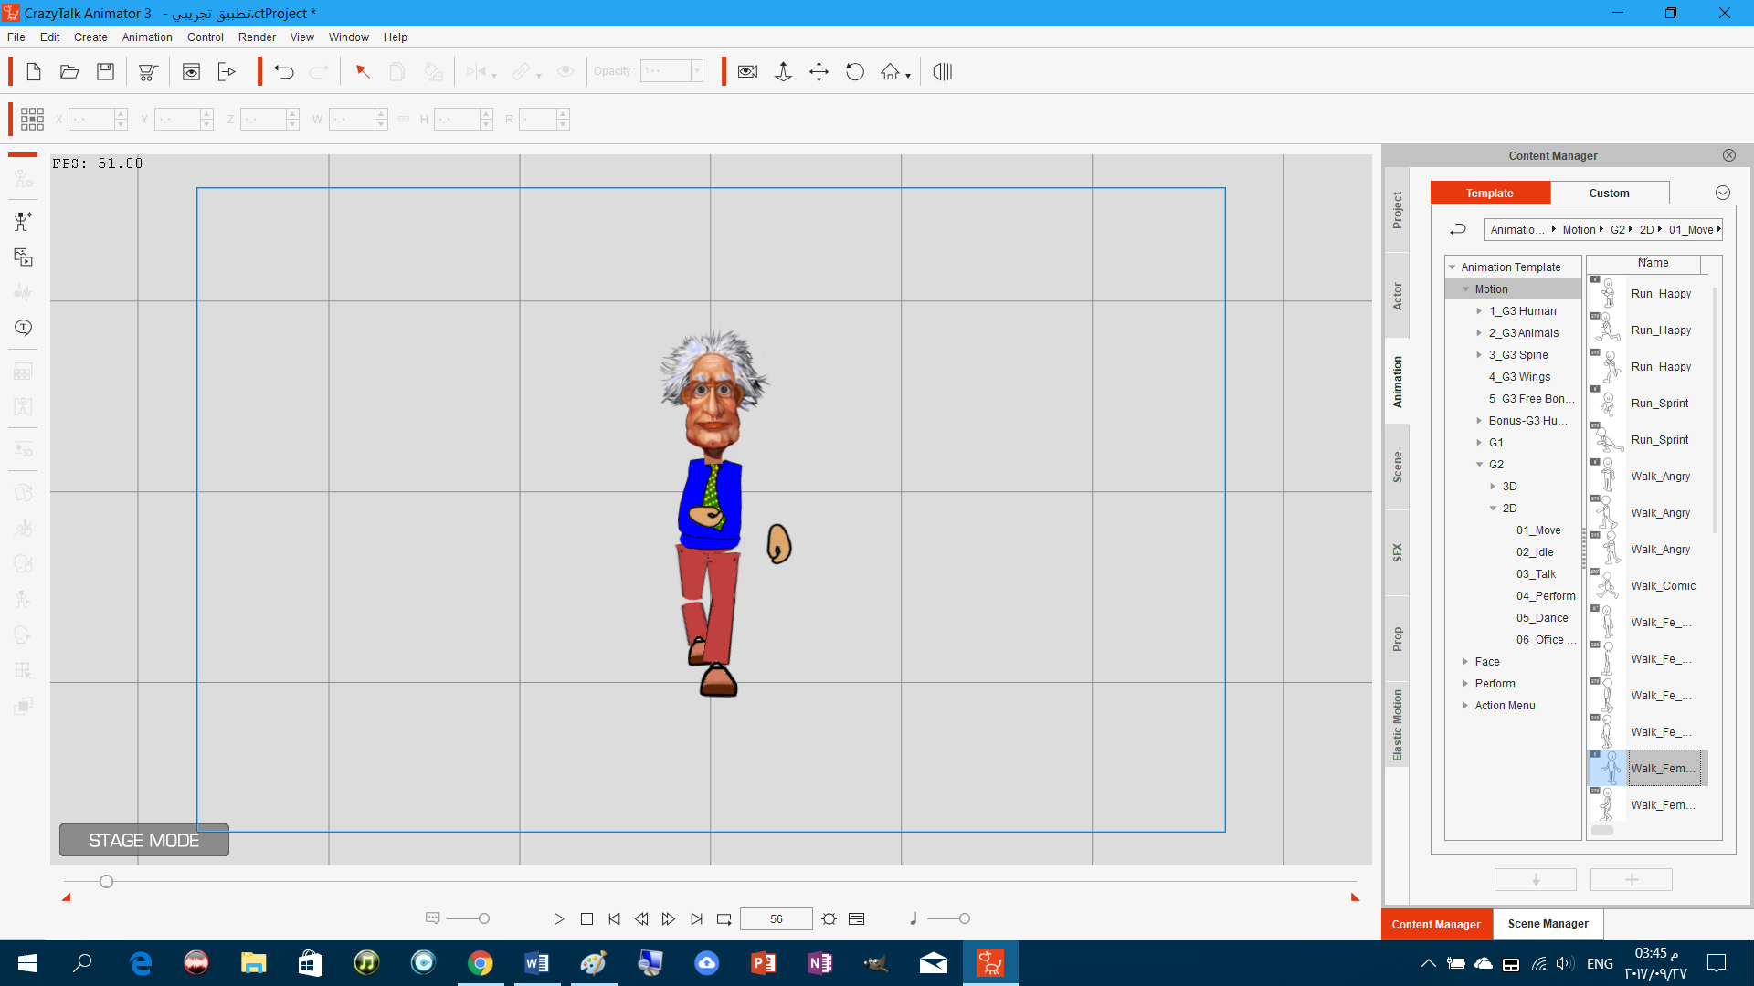Open the Actor side tab
This screenshot has height=986, width=1754.
(x=1397, y=296)
